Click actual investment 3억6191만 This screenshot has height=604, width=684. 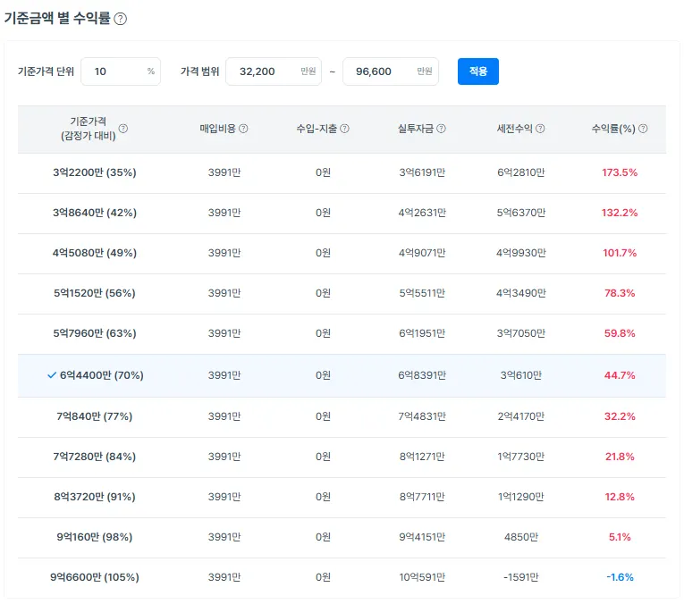(422, 172)
